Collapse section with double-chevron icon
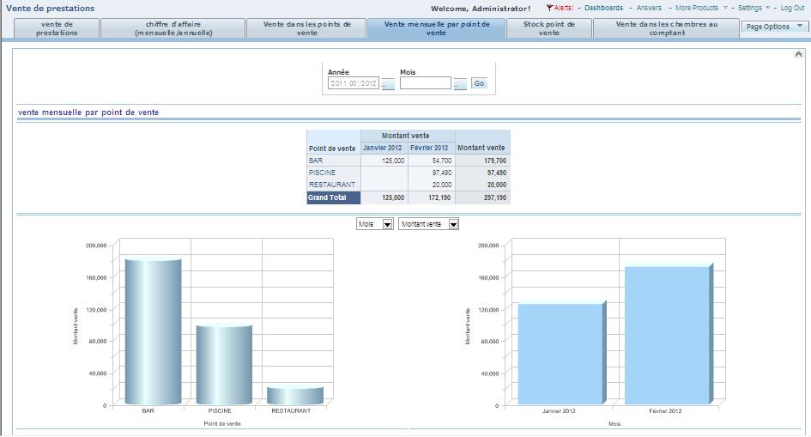811x437 pixels. click(798, 54)
